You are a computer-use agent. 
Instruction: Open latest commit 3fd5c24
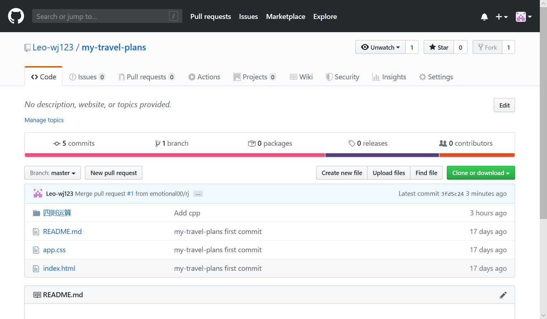(452, 194)
